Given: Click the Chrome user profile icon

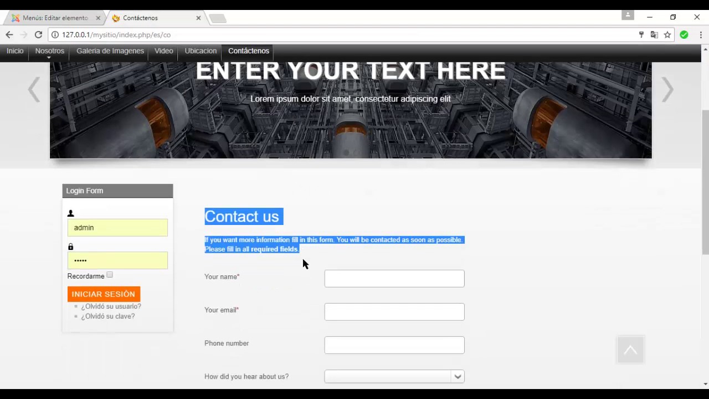Looking at the screenshot, I should [x=628, y=15].
